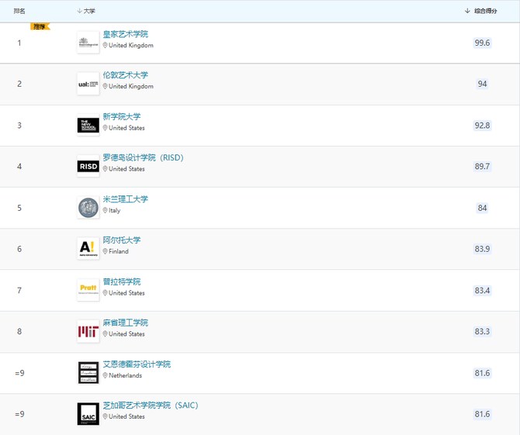
Task: Click the RISD black logo
Action: pos(88,166)
